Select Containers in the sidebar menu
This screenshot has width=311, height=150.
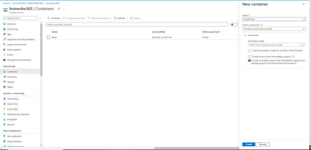click(x=20, y=72)
